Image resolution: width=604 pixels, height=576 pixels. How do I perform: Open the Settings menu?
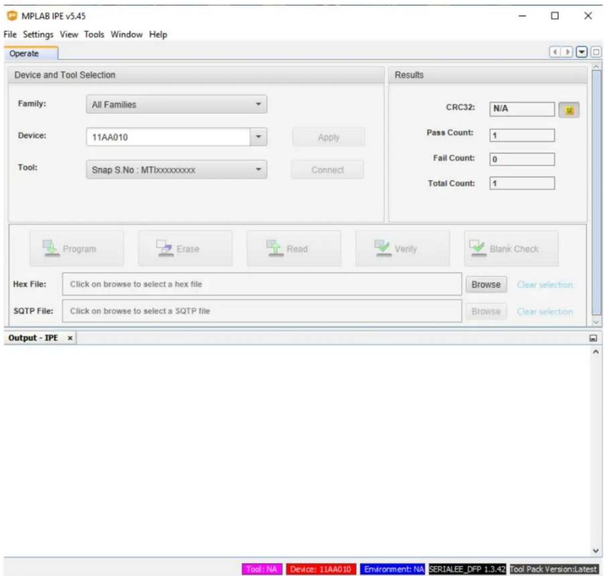(38, 34)
